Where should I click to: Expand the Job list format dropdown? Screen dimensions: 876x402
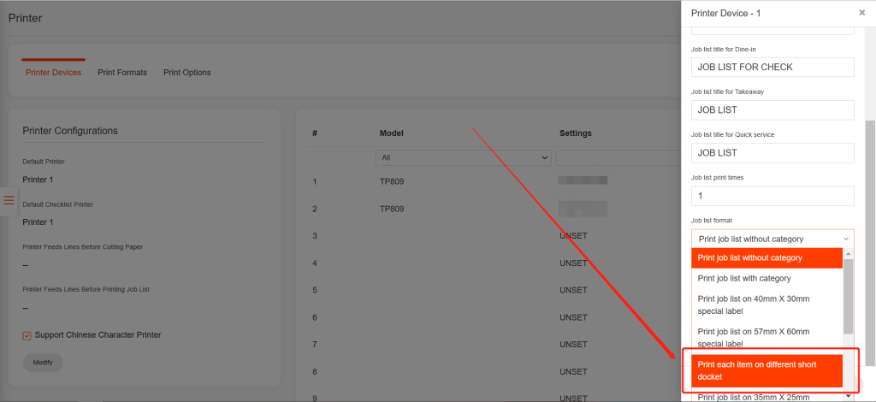point(772,239)
